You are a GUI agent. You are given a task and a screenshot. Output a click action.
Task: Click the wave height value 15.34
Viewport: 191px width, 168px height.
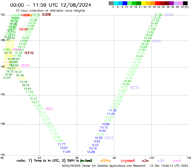pyautogui.click(x=126, y=84)
